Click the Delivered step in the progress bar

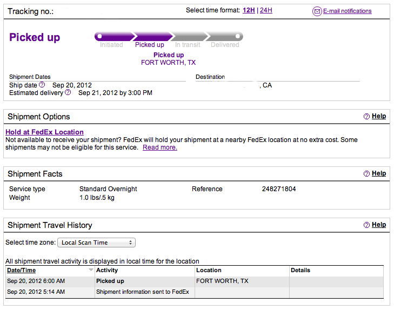(x=224, y=37)
